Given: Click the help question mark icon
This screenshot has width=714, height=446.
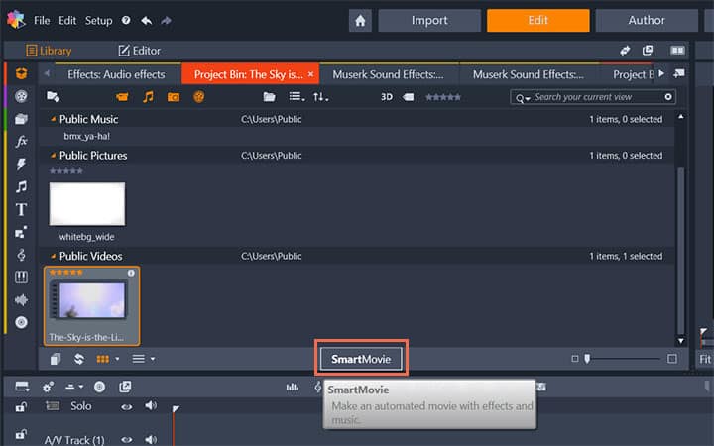Looking at the screenshot, I should (x=126, y=20).
